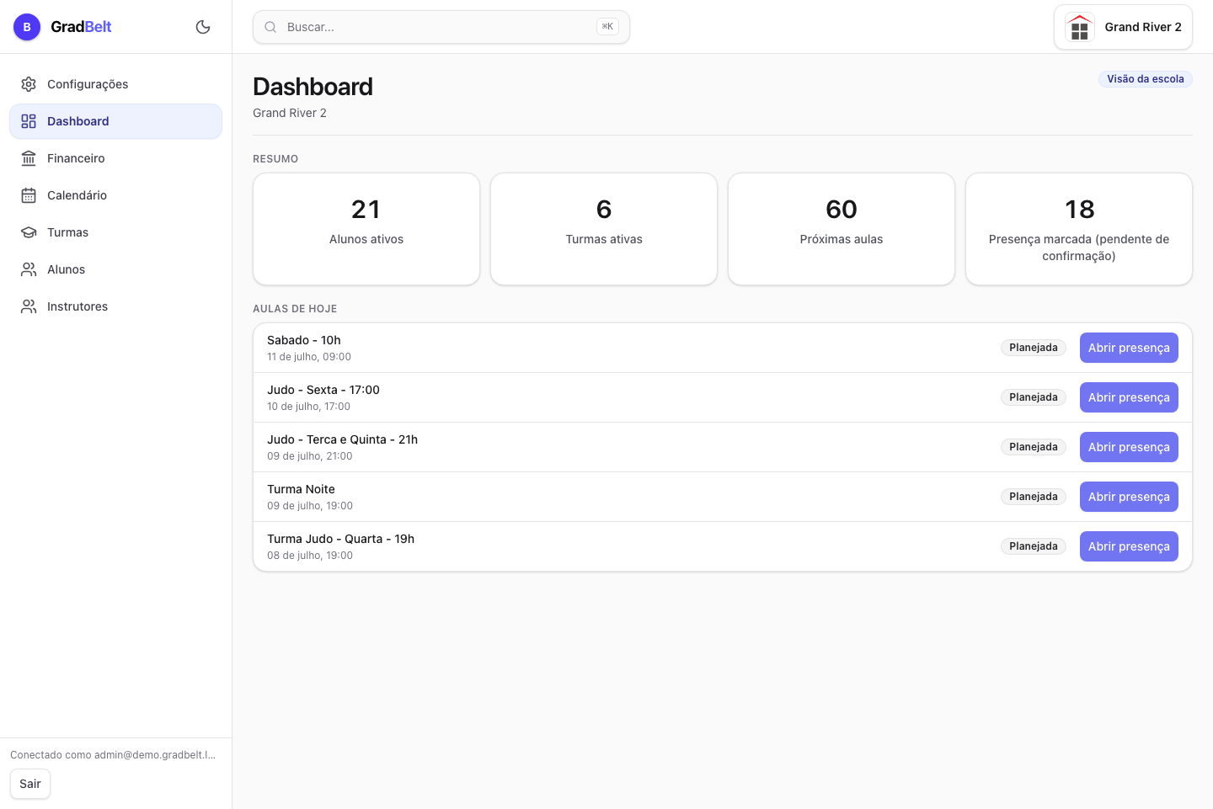Click the Alunos people icon
Screen dimensions: 1213x809
(29, 269)
